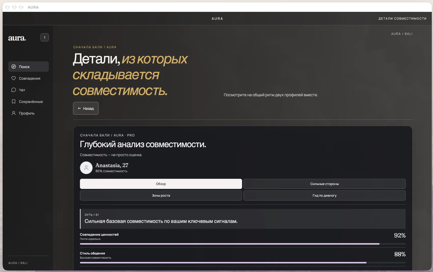
Task: Click the person icon next to Профиль
Action: [x=14, y=113]
